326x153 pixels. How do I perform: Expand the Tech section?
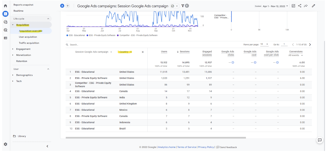click(x=13, y=81)
